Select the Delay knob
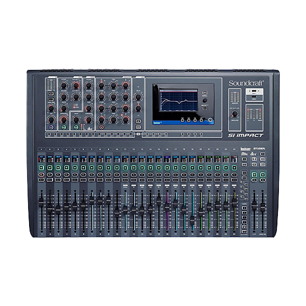 click(138, 96)
